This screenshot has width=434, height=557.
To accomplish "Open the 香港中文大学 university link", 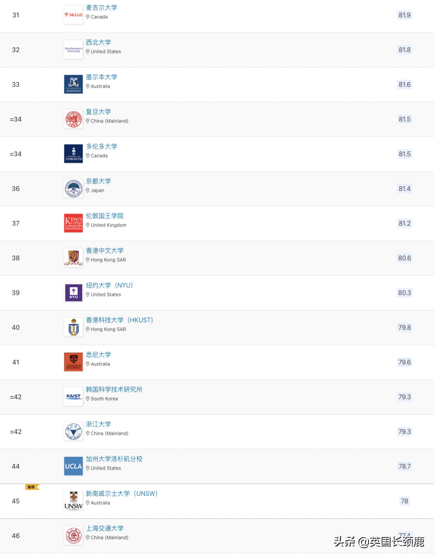I will pos(105,251).
